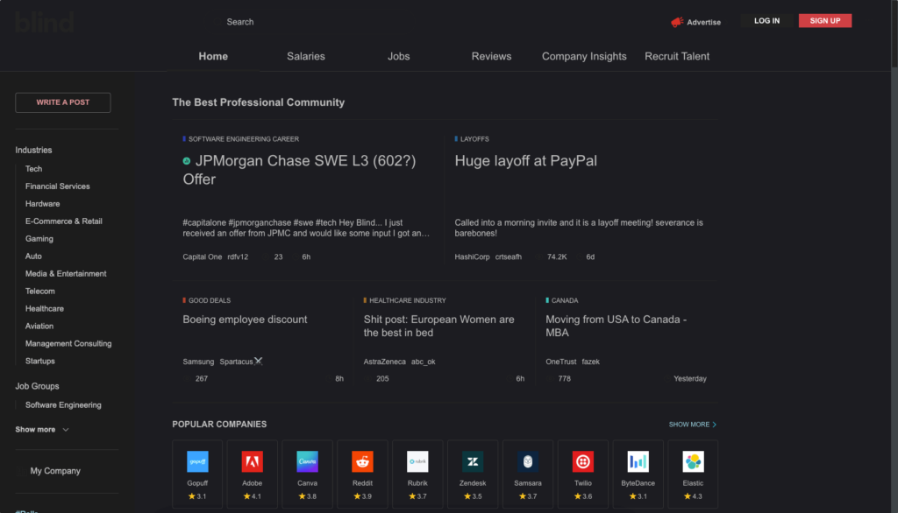Viewport: 898px width, 513px height.
Task: Click the LOG IN button
Action: 766,21
